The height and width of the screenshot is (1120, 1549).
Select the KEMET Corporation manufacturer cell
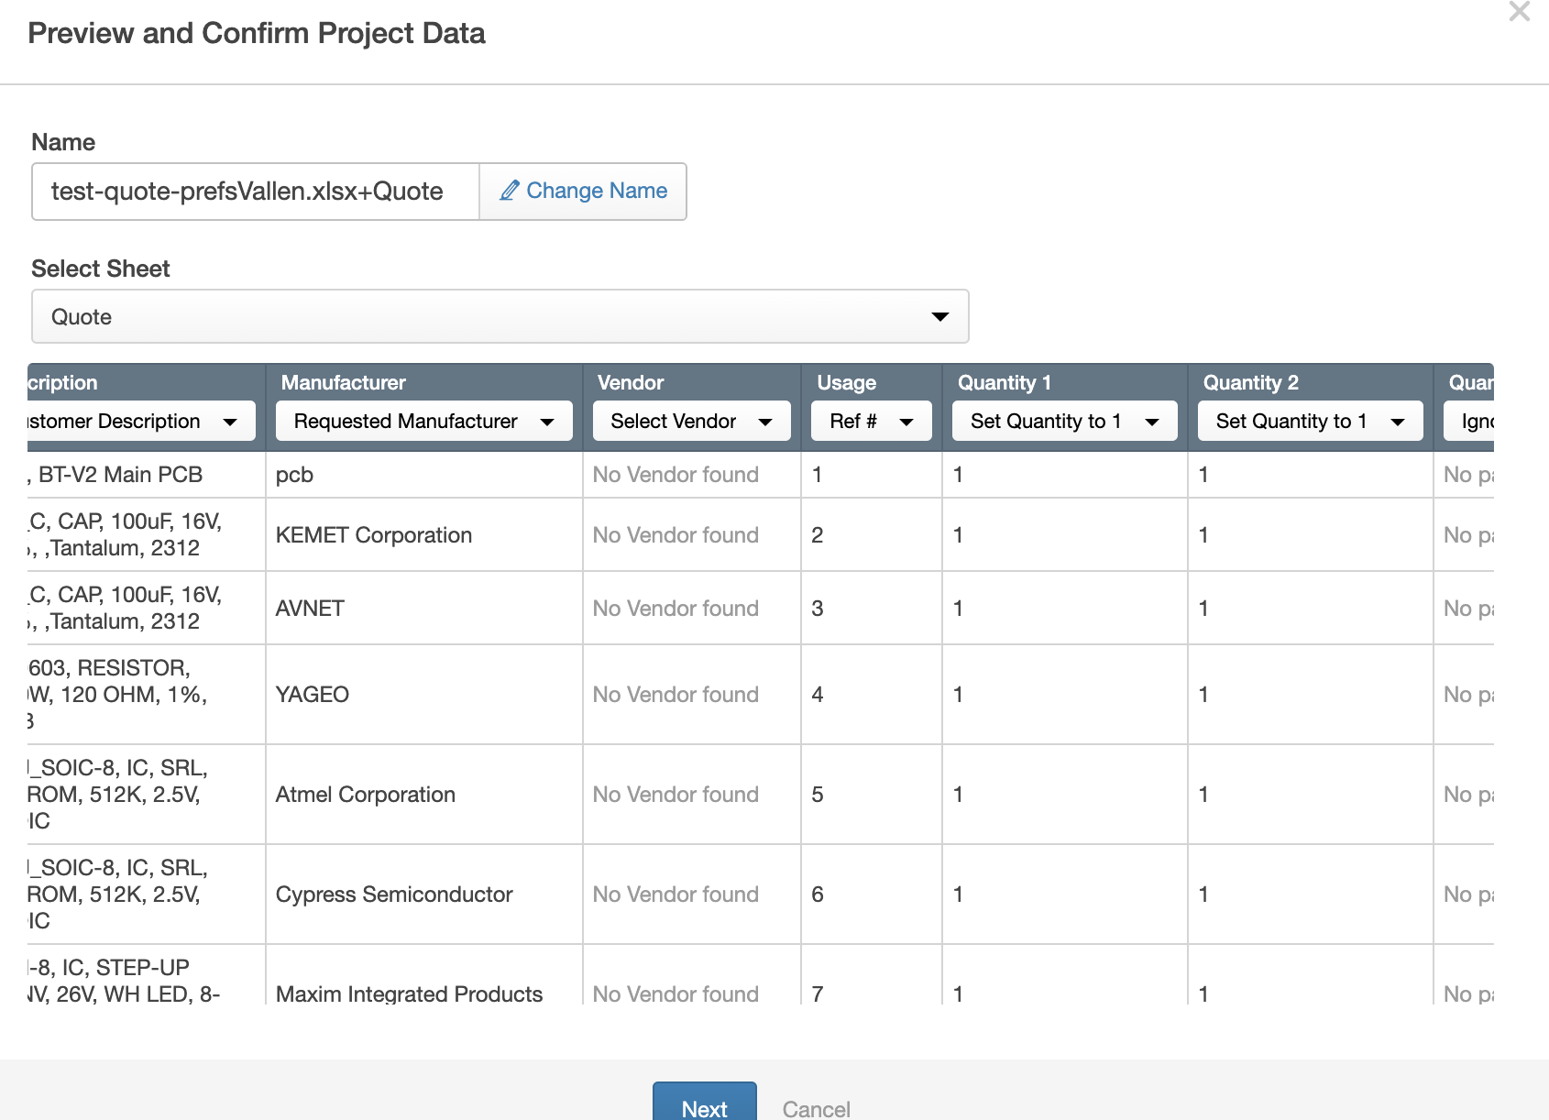(x=374, y=534)
